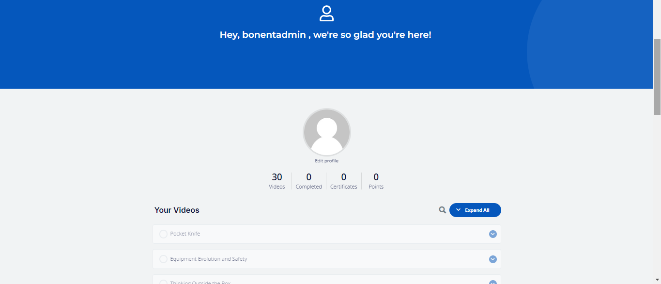
Task: Open the video search magnifier icon
Action: (442, 210)
